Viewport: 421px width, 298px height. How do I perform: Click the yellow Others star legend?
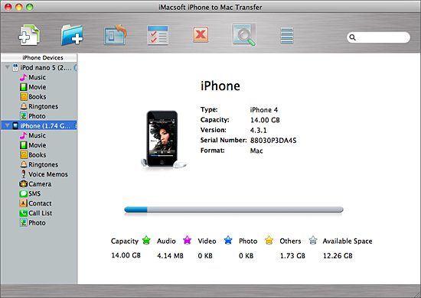tap(269, 241)
